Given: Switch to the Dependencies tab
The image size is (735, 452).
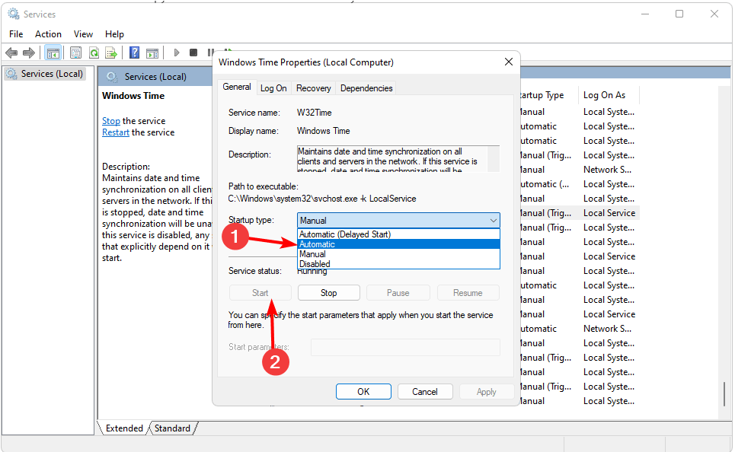Looking at the screenshot, I should [366, 88].
